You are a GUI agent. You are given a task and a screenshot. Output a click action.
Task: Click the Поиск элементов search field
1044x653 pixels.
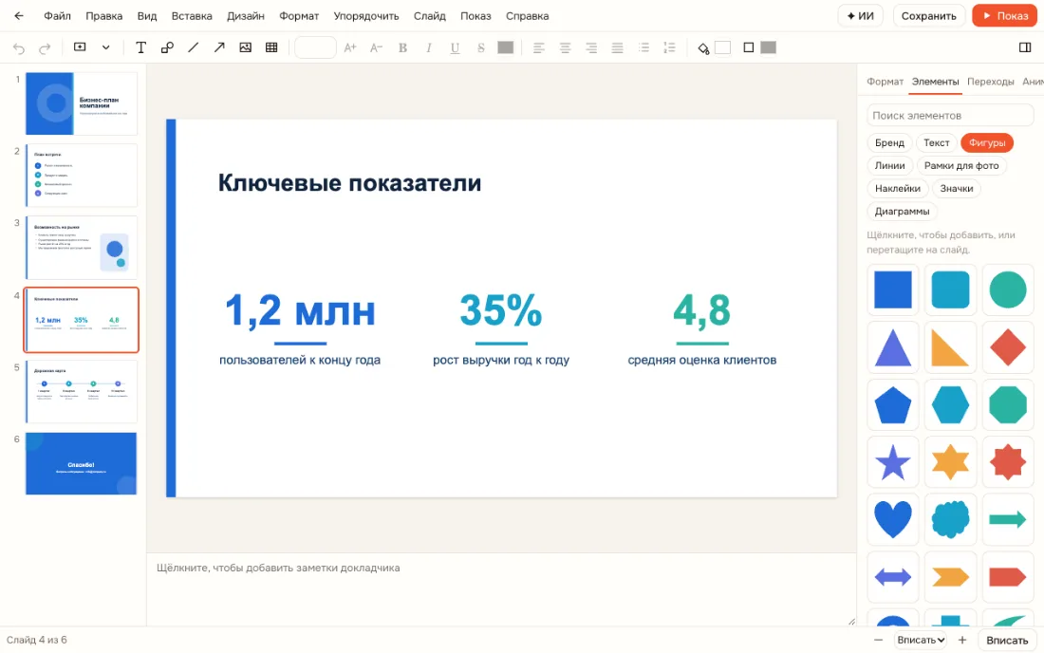(950, 115)
